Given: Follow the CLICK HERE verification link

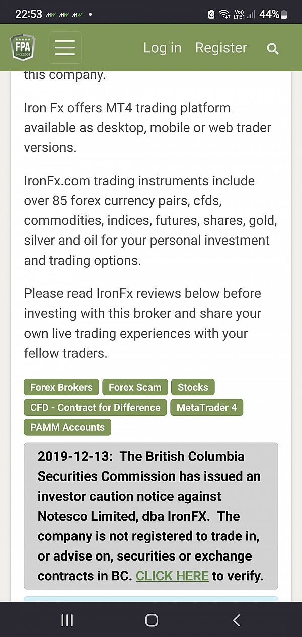Looking at the screenshot, I should [x=172, y=576].
